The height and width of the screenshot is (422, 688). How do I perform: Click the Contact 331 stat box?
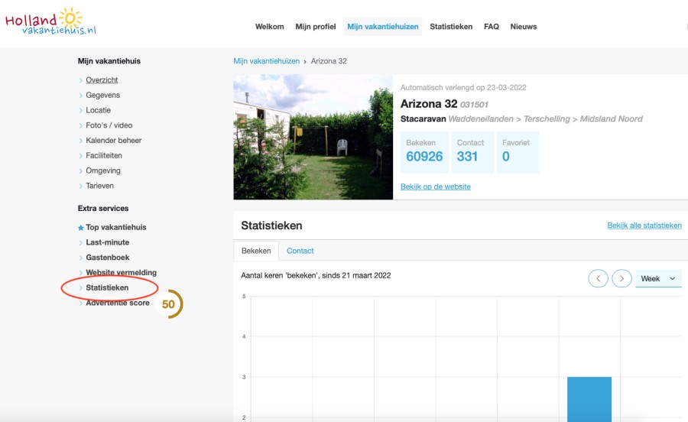pos(472,152)
